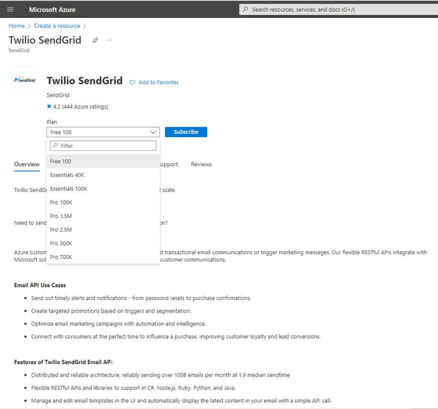The height and width of the screenshot is (409, 438).
Task: Click the Email API Use Cases heading
Action: (40, 285)
